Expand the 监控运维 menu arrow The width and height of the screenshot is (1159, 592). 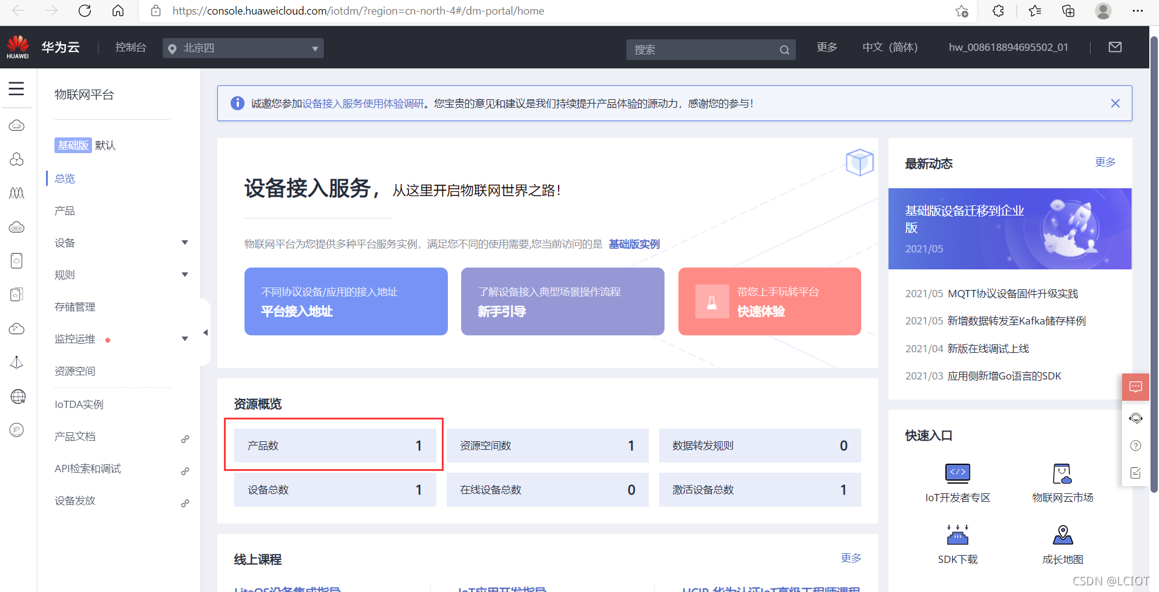[185, 339]
